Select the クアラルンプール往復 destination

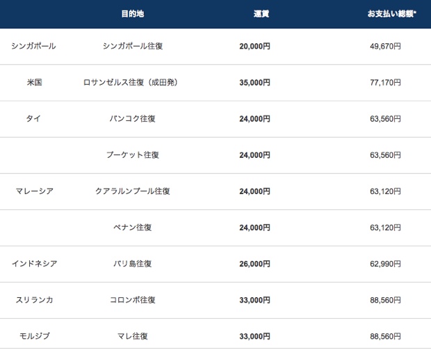133,191
